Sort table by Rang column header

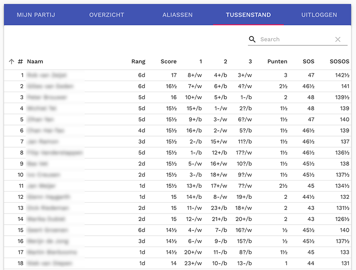(138, 62)
